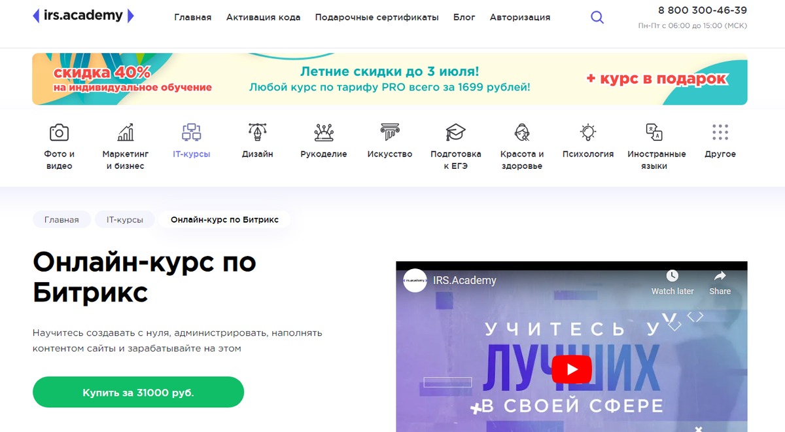785x432 pixels.
Task: Click the green Купить за 31000 руб. button
Action: (138, 393)
